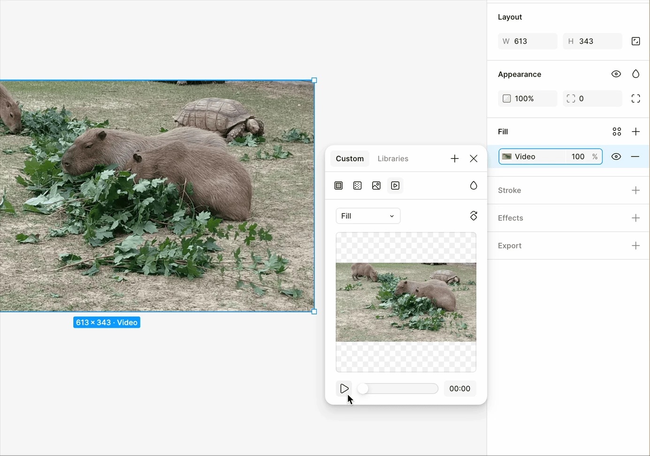Add an export setting with plus icon

pyautogui.click(x=635, y=246)
